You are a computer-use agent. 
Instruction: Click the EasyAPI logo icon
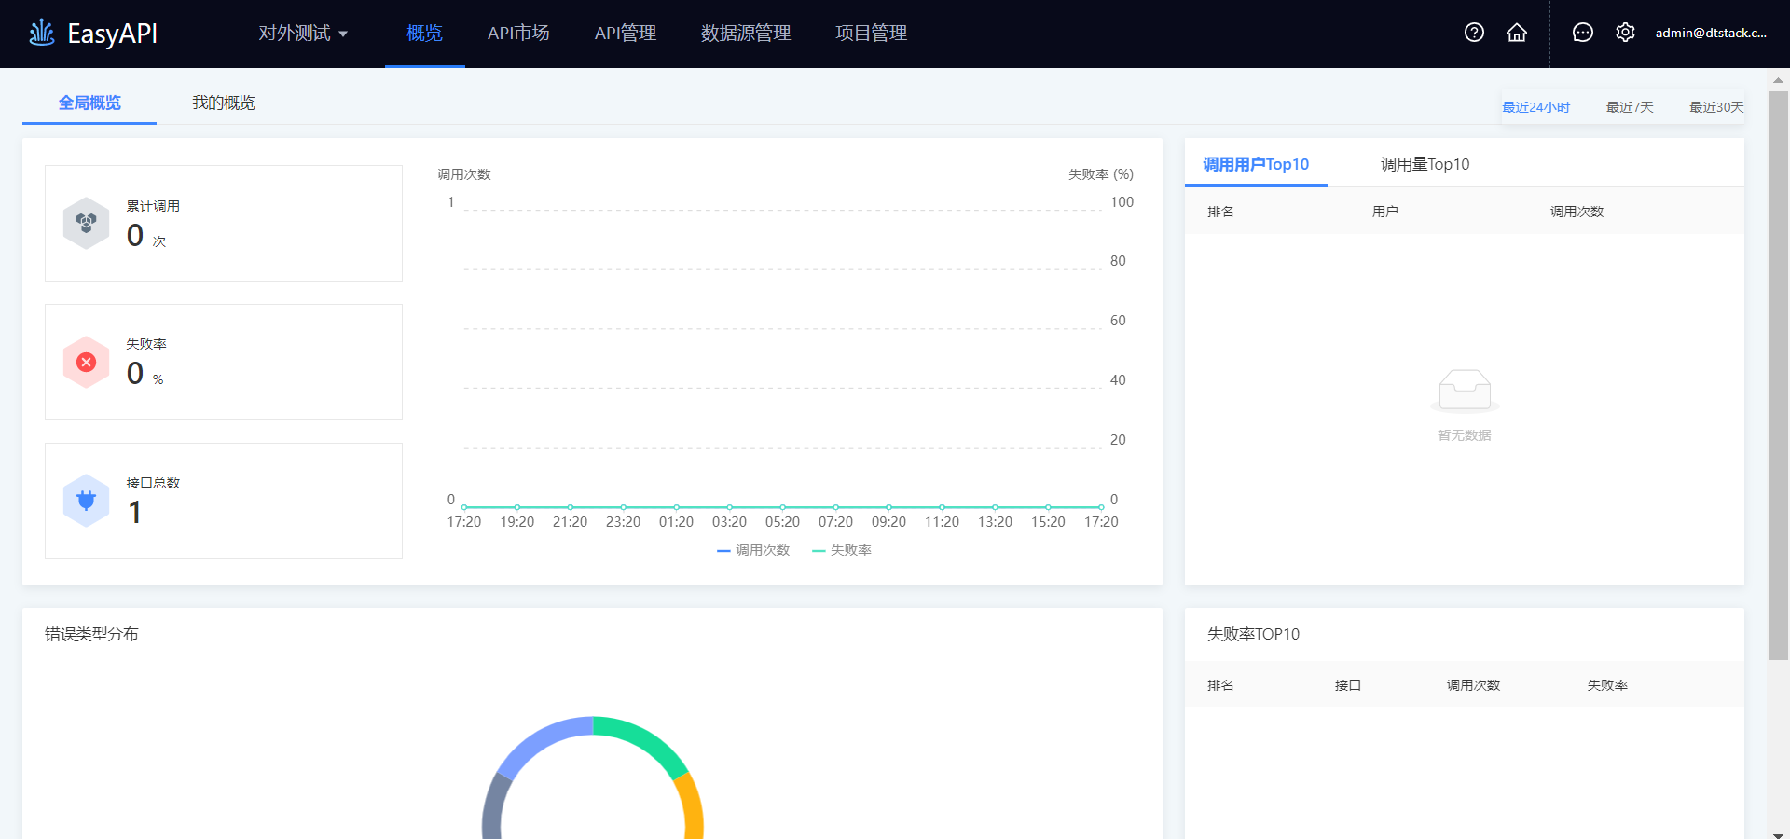click(x=42, y=33)
